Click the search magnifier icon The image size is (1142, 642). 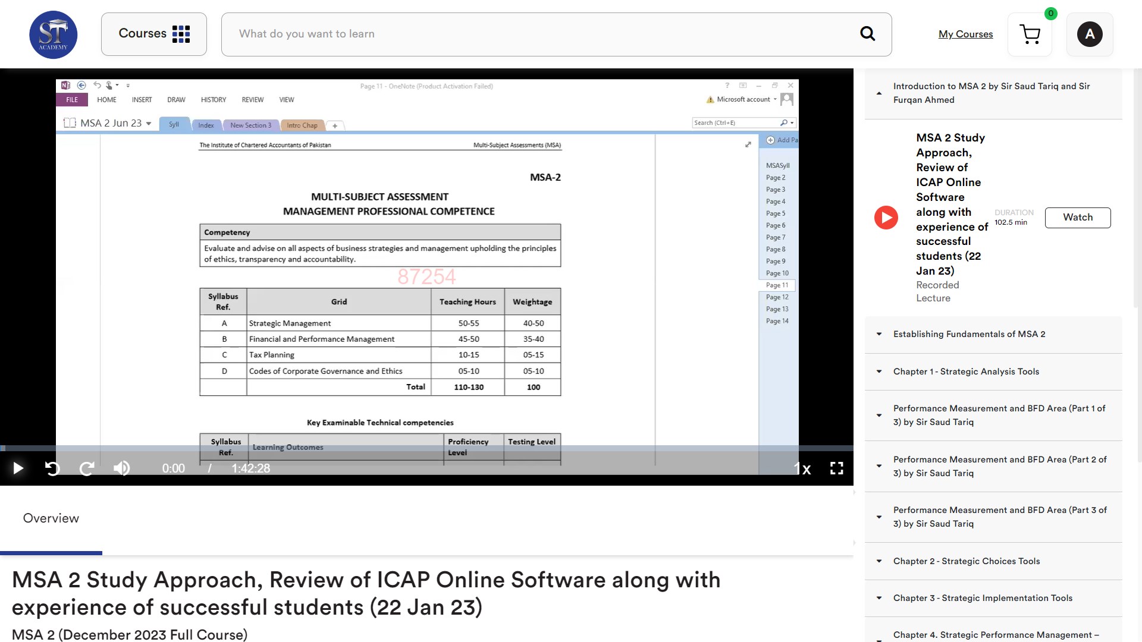[867, 34]
